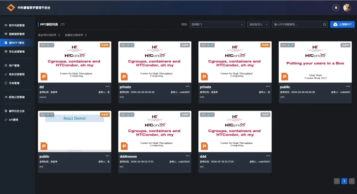Click the 上传新PPT button
Image resolution: width=357 pixels, height=194 pixels.
342,24
